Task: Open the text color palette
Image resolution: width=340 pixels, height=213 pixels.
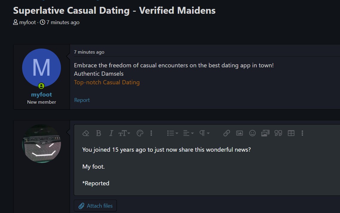Action: tap(140, 133)
